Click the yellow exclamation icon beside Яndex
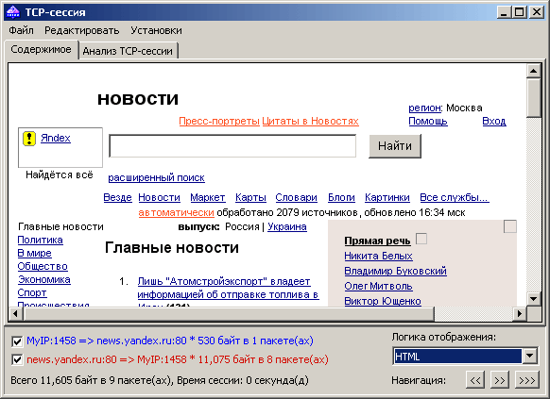 point(29,139)
